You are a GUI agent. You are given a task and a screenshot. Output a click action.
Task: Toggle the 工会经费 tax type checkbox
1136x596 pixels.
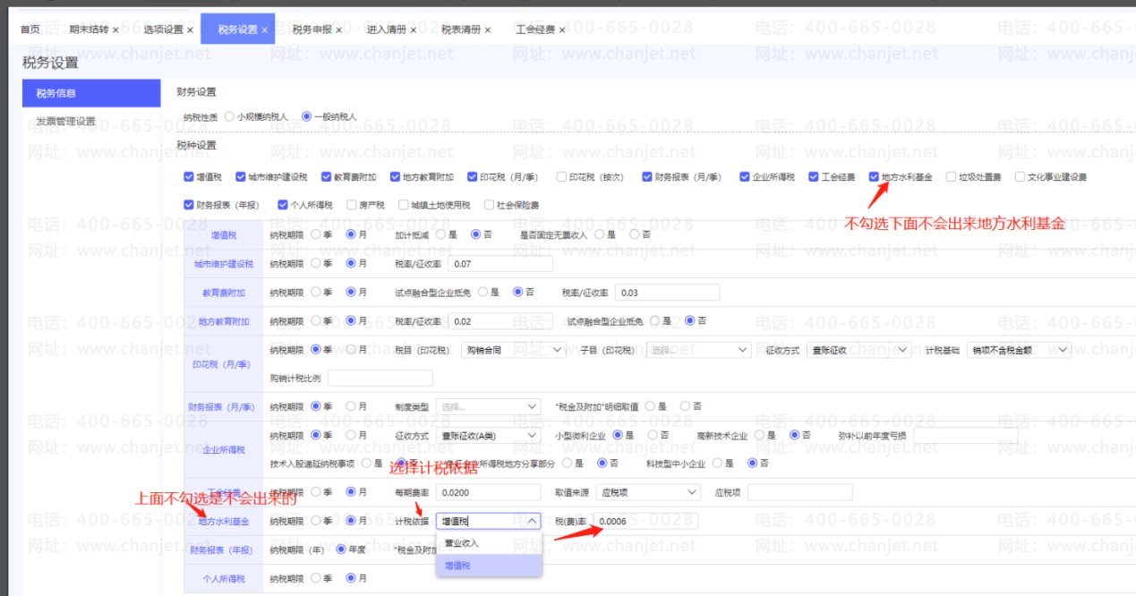tap(814, 177)
